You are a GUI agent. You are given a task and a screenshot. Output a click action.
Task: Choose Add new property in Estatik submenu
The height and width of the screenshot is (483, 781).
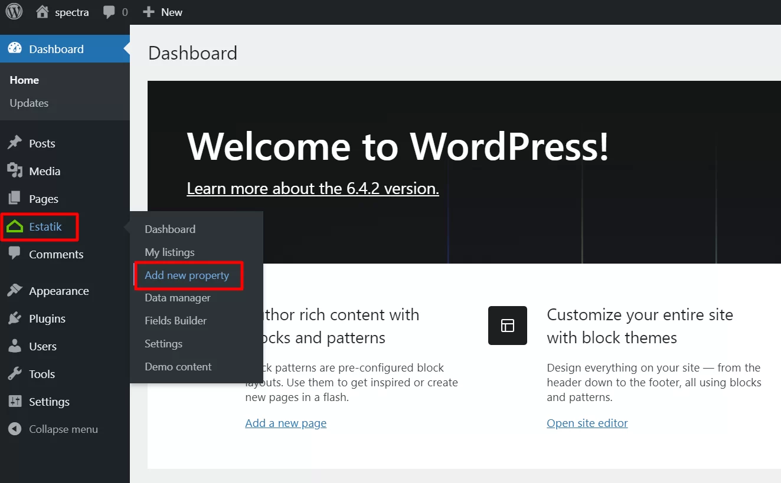(187, 275)
